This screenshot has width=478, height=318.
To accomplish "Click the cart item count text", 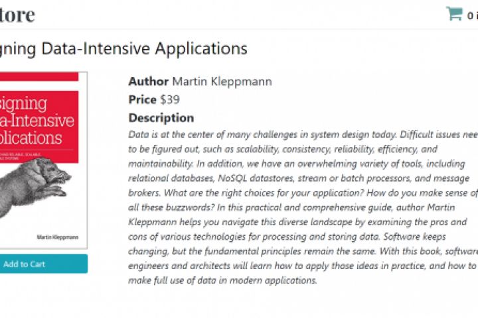I will pyautogui.click(x=471, y=15).
